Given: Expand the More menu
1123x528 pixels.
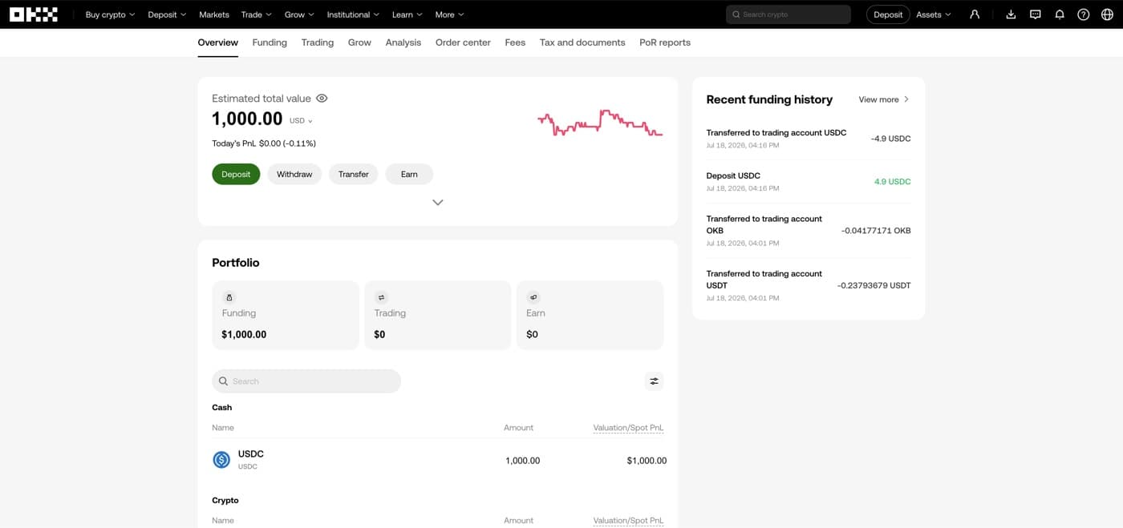Looking at the screenshot, I should (x=449, y=14).
